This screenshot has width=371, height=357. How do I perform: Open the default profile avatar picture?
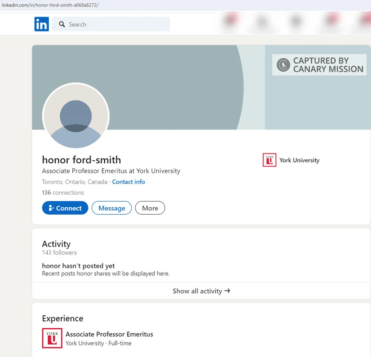click(x=76, y=116)
